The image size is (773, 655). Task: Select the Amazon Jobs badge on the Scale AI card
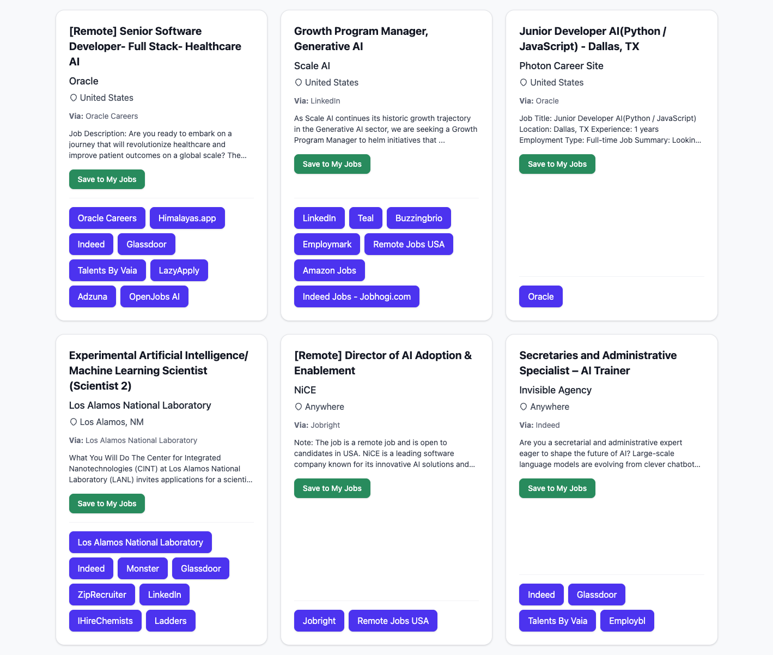point(329,270)
